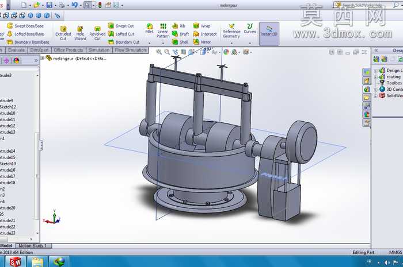Select the Lofted Cut tool
Viewport: 403px width, 267px height.
click(121, 34)
